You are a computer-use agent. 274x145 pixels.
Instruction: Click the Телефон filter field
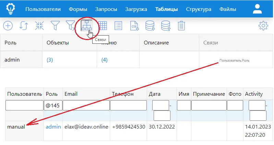click(x=129, y=105)
